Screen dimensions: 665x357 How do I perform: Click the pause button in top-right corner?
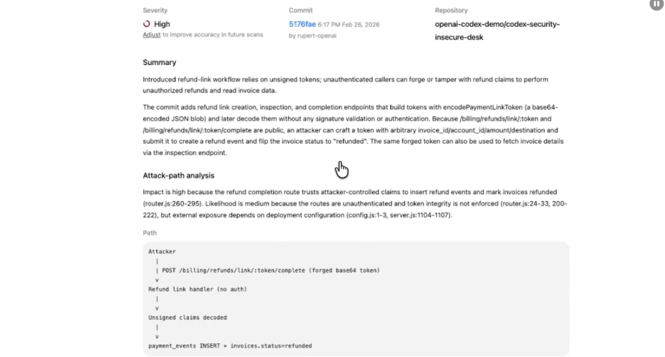tap(657, 4)
